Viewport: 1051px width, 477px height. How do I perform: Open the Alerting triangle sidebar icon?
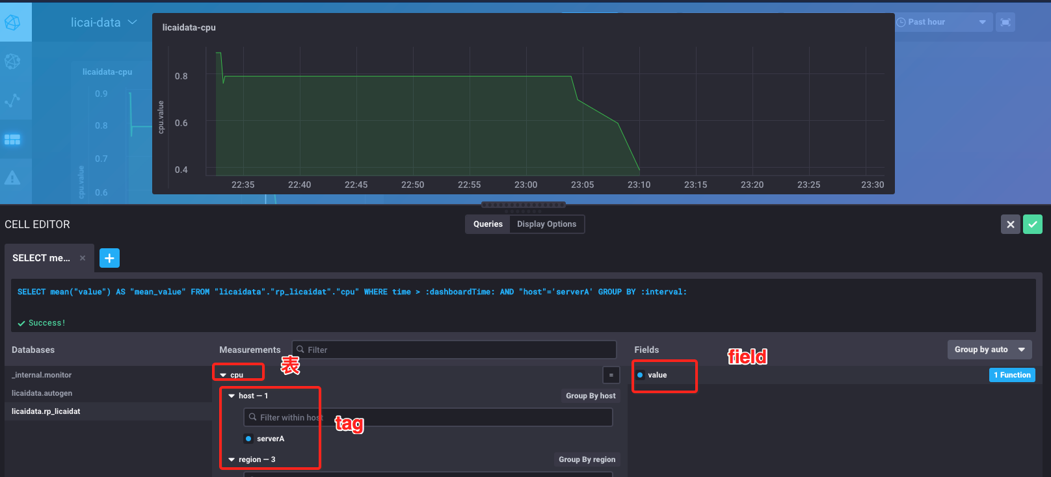12,178
